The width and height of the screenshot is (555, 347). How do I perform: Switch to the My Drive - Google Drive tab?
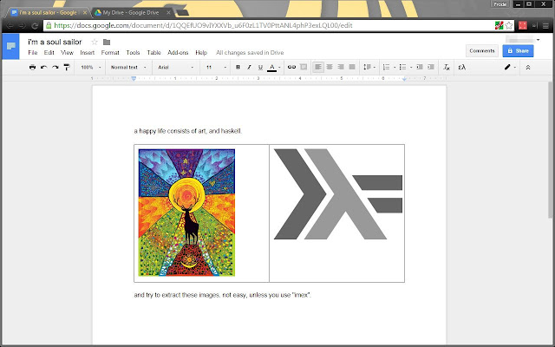pos(131,12)
